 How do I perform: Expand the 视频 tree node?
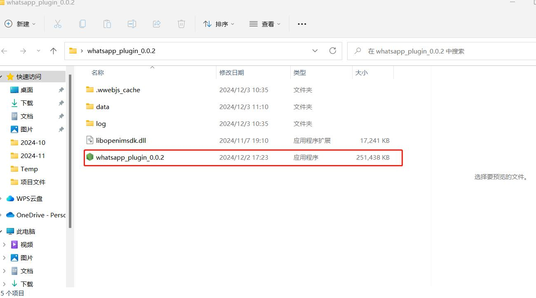(x=4, y=244)
